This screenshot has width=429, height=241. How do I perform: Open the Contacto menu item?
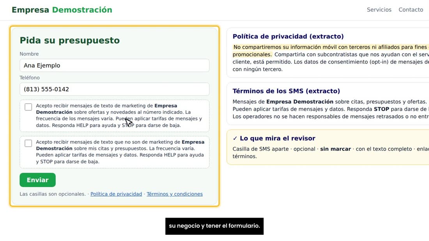coord(411,10)
